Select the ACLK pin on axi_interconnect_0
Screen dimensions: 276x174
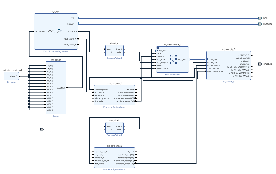coord(159,54)
